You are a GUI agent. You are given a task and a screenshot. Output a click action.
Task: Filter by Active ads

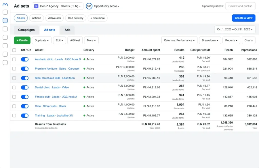point(54,18)
